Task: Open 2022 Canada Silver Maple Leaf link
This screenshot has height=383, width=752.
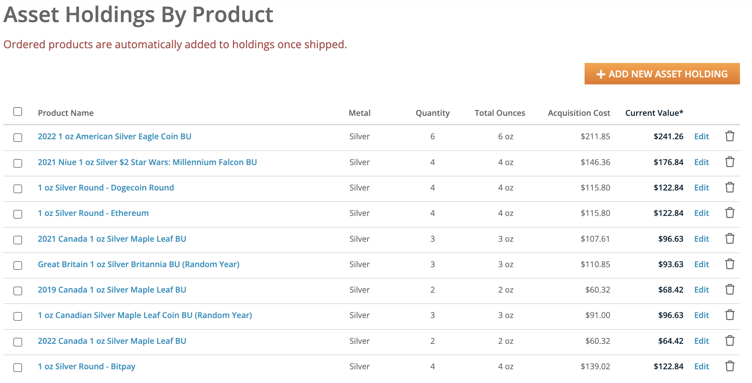Action: click(x=112, y=341)
